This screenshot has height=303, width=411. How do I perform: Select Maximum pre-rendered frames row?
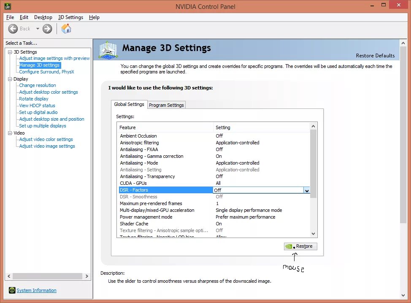pyautogui.click(x=214, y=203)
